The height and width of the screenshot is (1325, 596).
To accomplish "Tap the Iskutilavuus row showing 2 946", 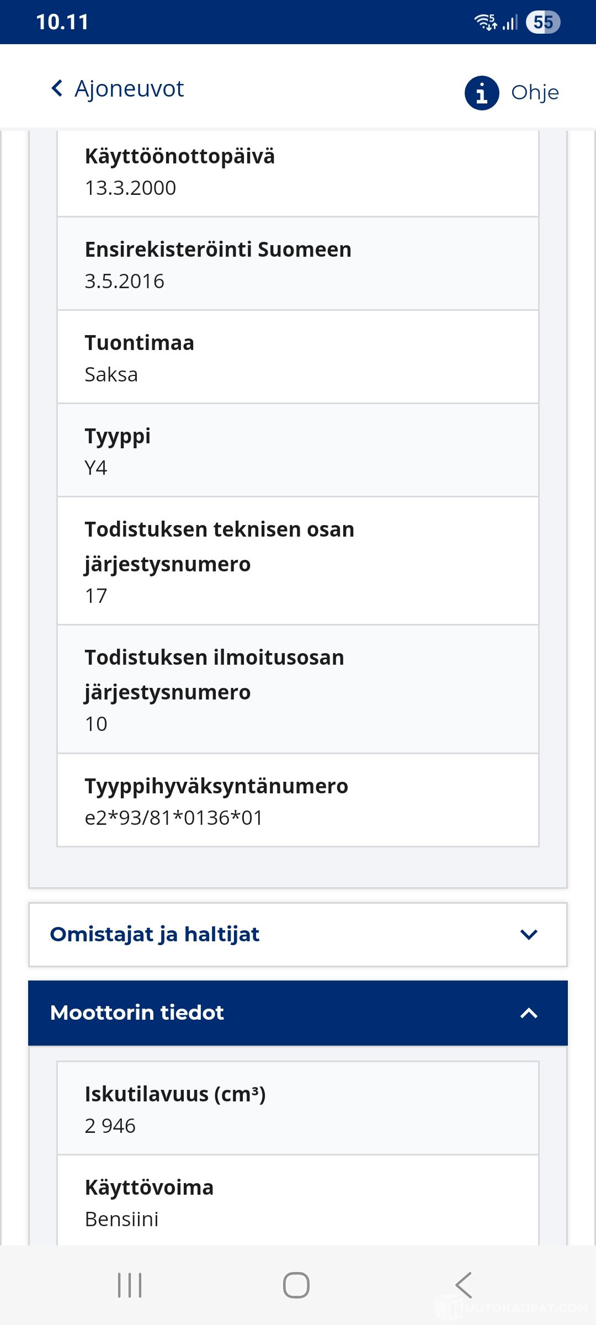I will pyautogui.click(x=298, y=1108).
